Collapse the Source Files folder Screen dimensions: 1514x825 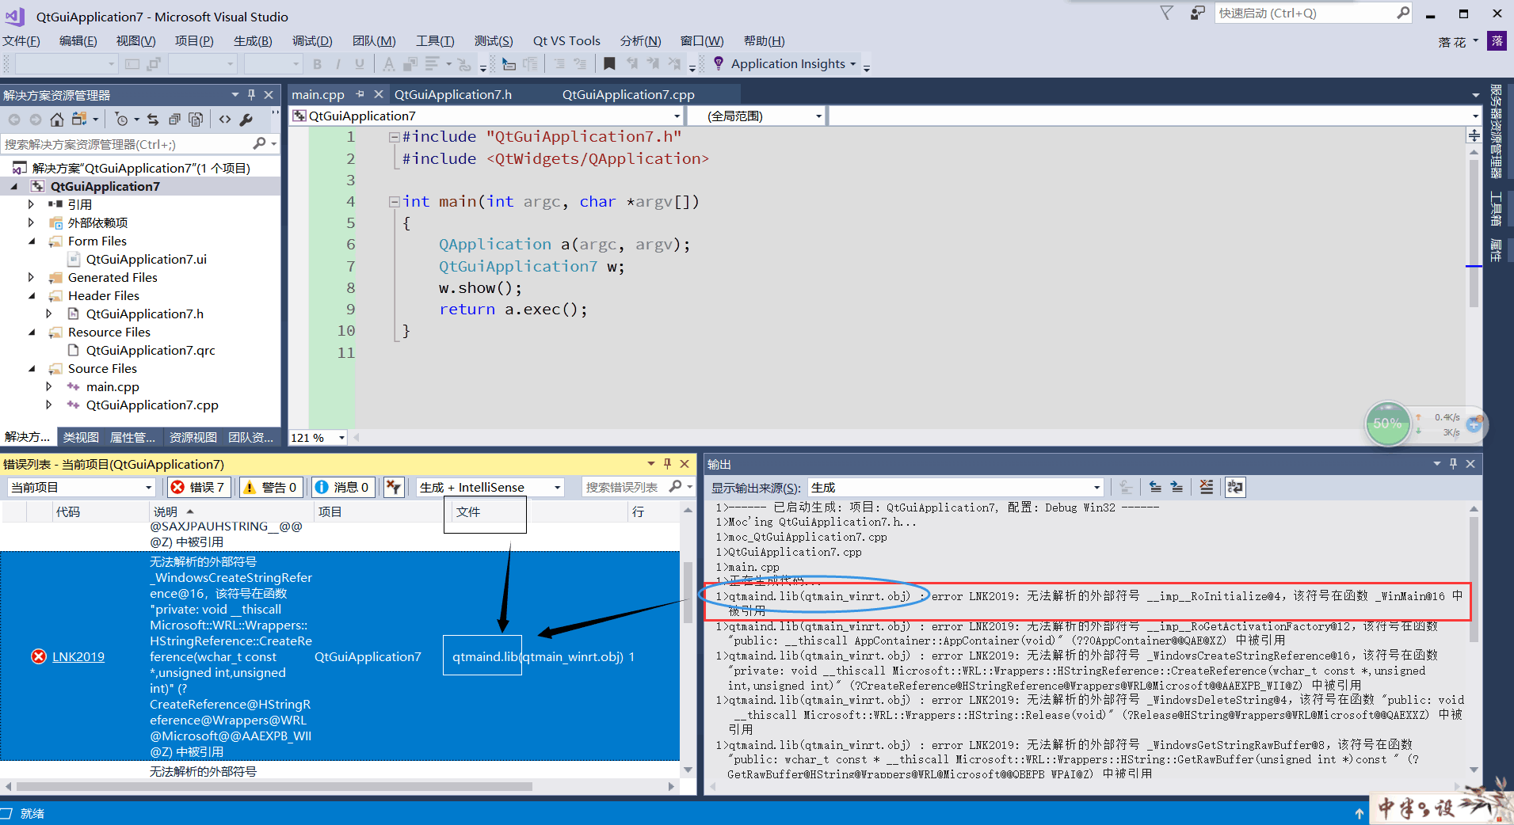[x=31, y=368]
